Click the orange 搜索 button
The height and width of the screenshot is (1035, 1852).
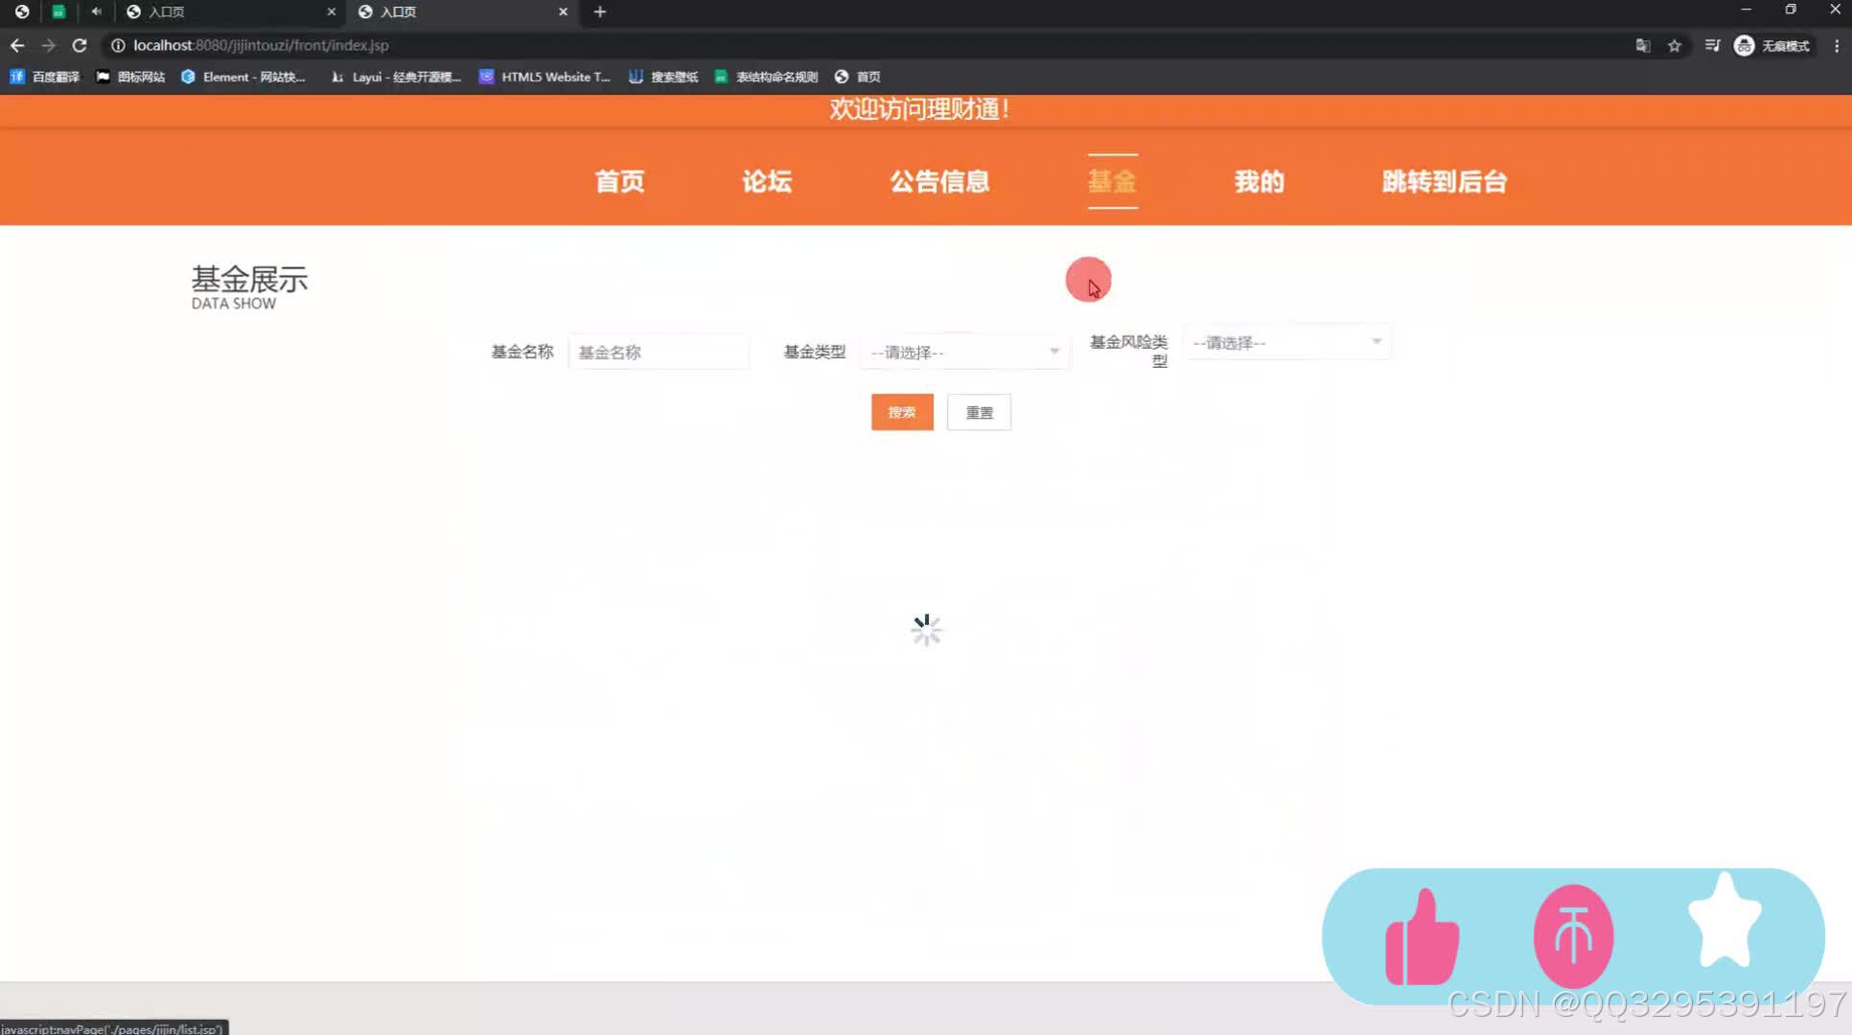tap(902, 412)
